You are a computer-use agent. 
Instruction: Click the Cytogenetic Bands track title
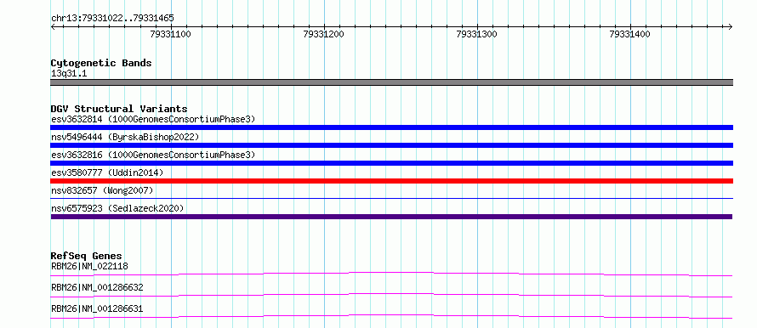tap(101, 63)
